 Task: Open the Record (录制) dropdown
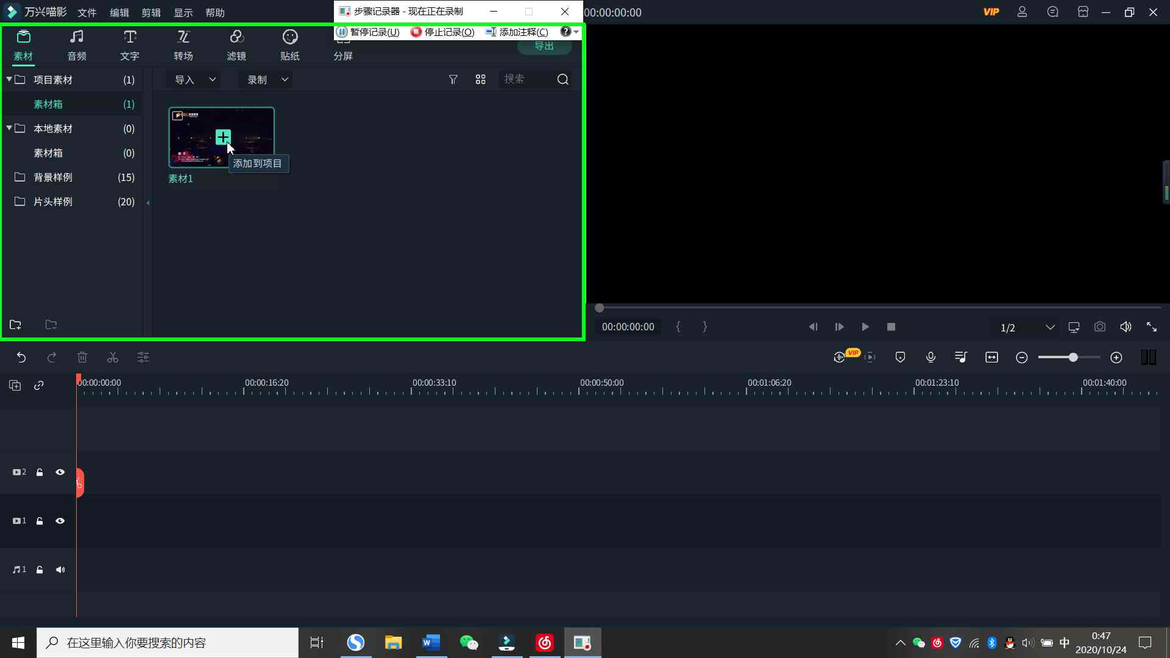tap(267, 80)
